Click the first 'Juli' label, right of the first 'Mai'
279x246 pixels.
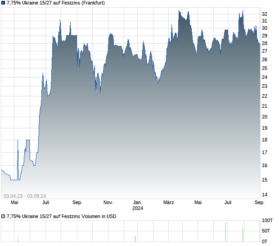click(x=46, y=203)
